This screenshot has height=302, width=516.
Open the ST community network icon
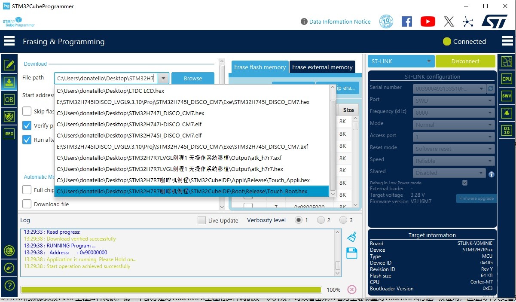point(468,21)
